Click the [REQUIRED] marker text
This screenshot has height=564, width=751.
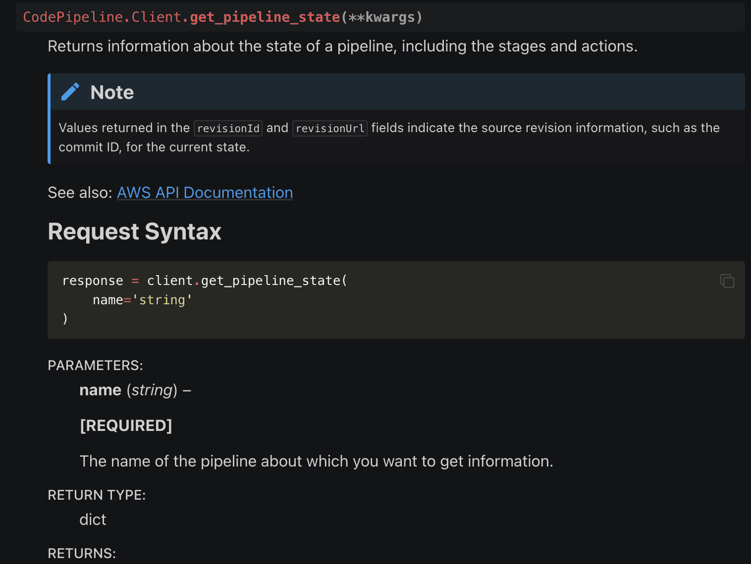click(x=126, y=425)
